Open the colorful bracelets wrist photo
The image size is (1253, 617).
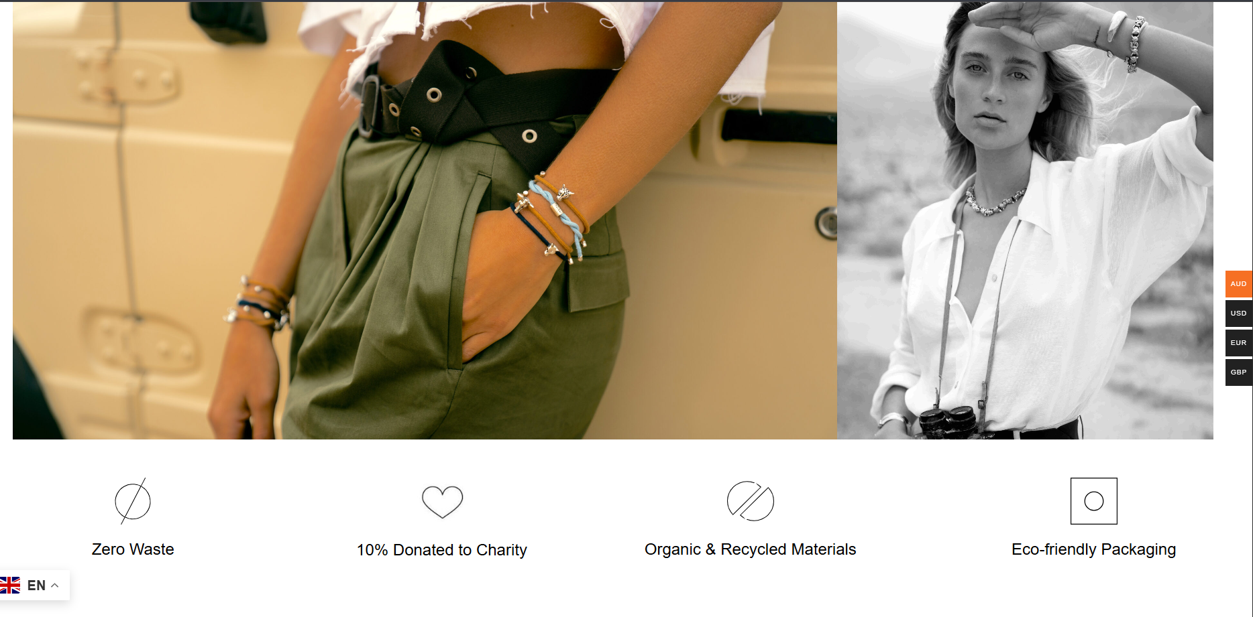(x=425, y=220)
